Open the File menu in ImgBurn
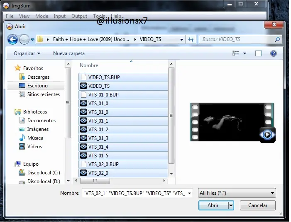 [10, 16]
